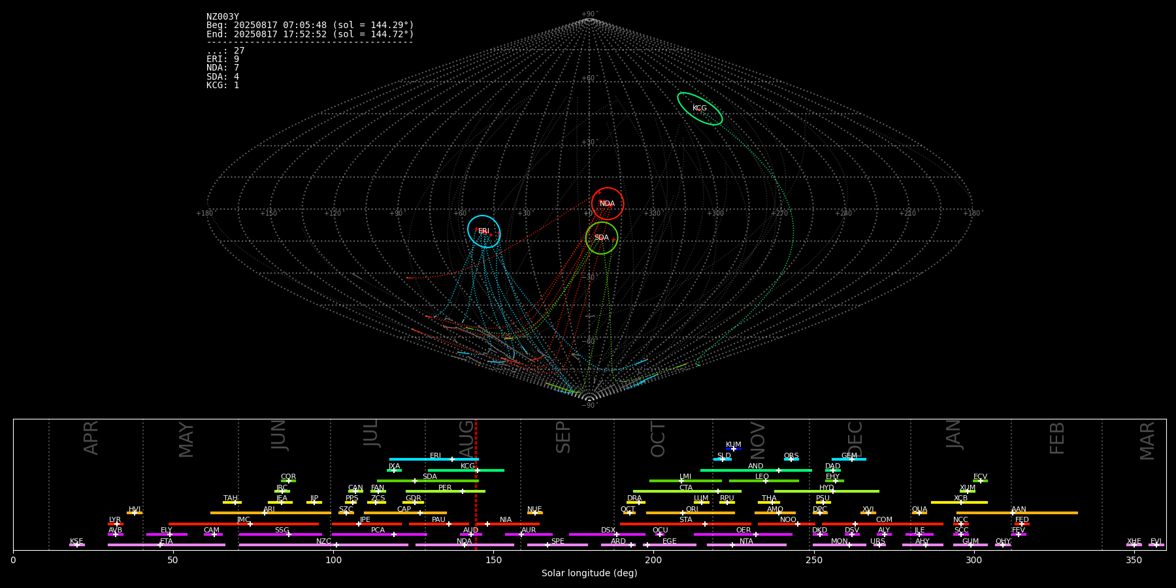Viewport: 1176px width, 588px height.
Task: Click the AAN shower bar in timeline
Action: tap(1017, 513)
